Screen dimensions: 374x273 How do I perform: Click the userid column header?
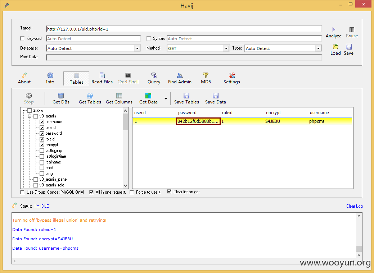click(140, 113)
